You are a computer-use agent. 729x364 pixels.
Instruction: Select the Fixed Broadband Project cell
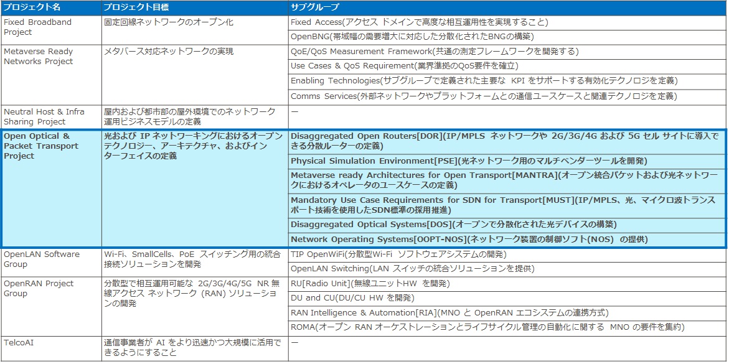coord(51,30)
